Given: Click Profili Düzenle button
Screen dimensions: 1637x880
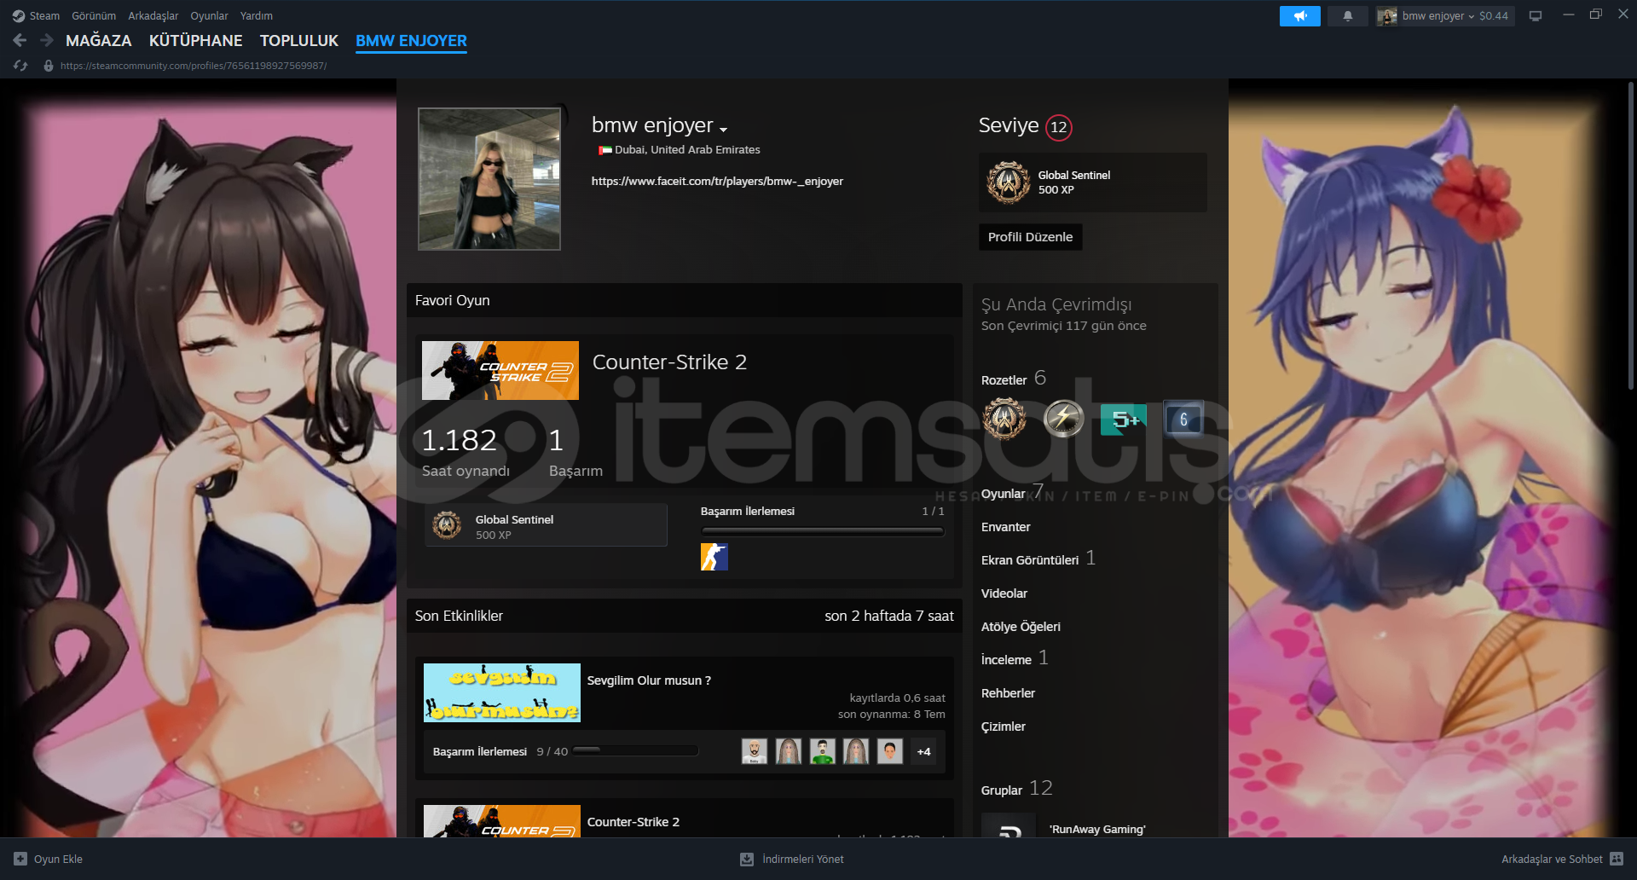Looking at the screenshot, I should [1030, 237].
